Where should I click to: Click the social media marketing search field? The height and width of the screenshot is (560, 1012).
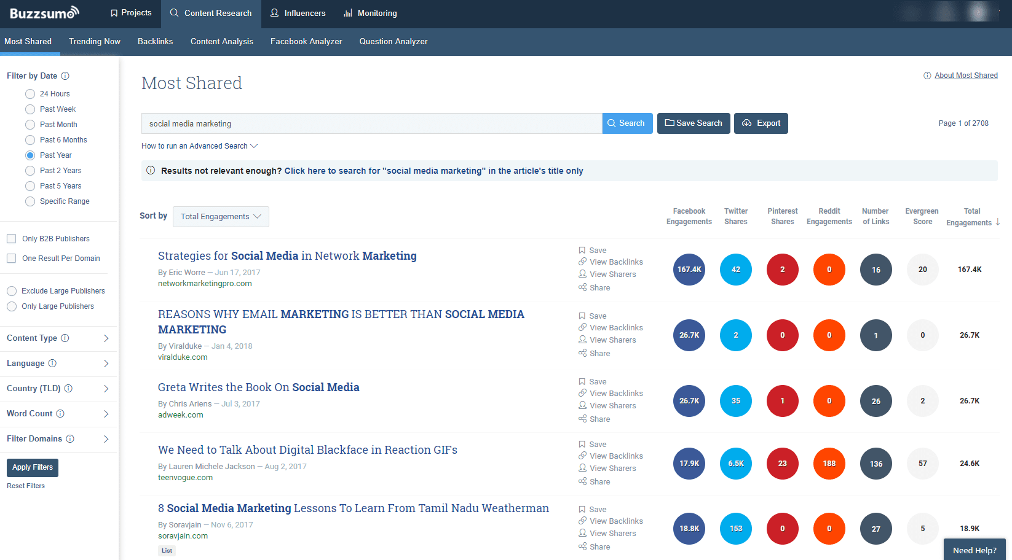[x=372, y=123]
